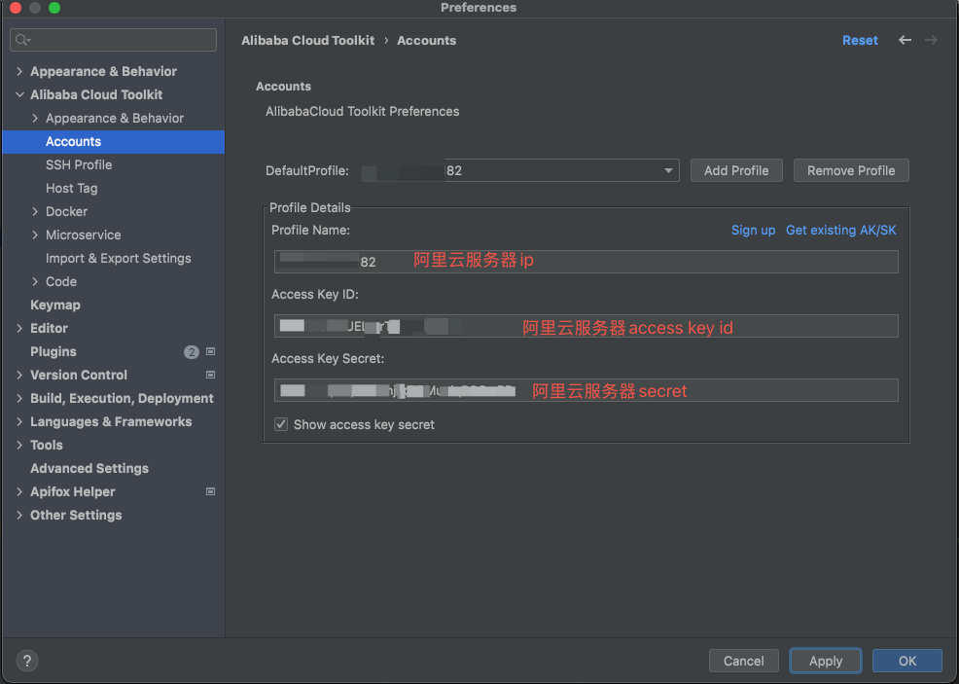Expand the Docker chevron
This screenshot has width=959, height=684.
[x=35, y=212]
